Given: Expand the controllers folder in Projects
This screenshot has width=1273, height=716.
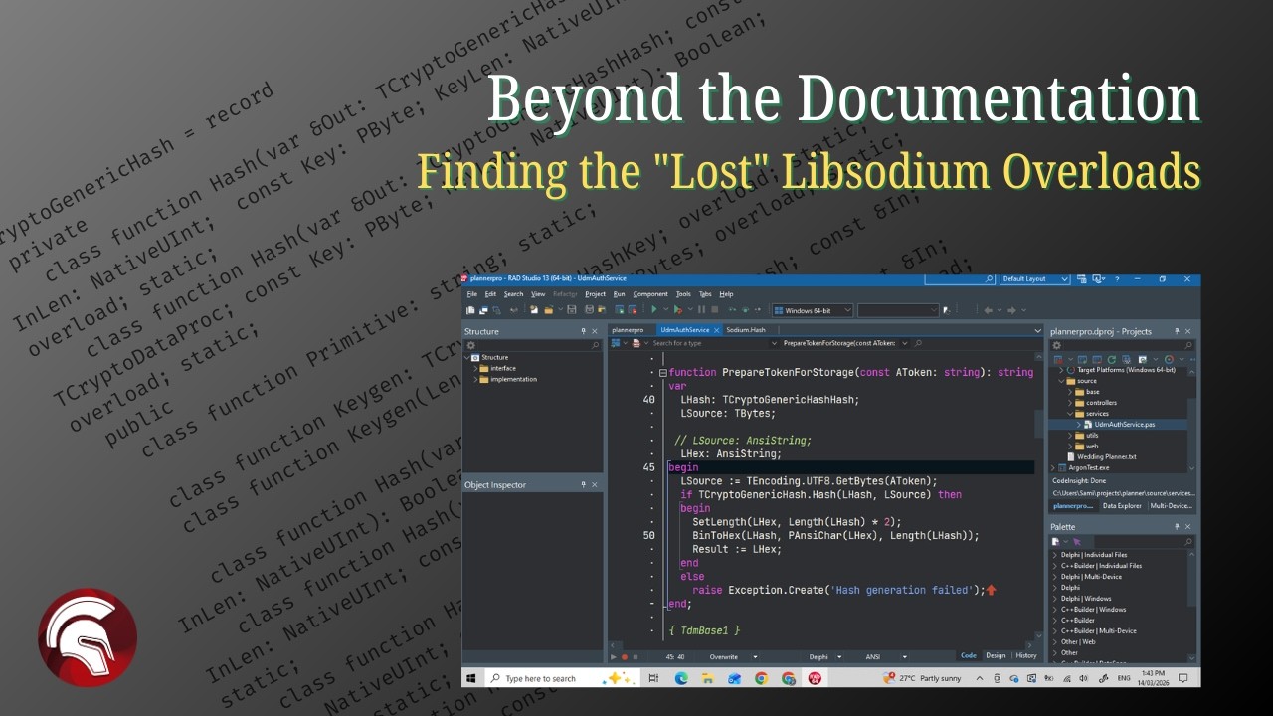Looking at the screenshot, I should pyautogui.click(x=1071, y=403).
